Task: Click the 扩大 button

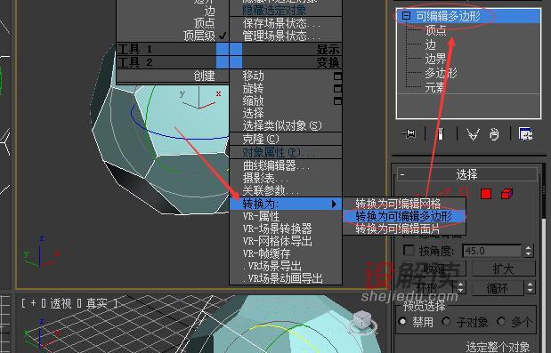Action: (x=503, y=269)
